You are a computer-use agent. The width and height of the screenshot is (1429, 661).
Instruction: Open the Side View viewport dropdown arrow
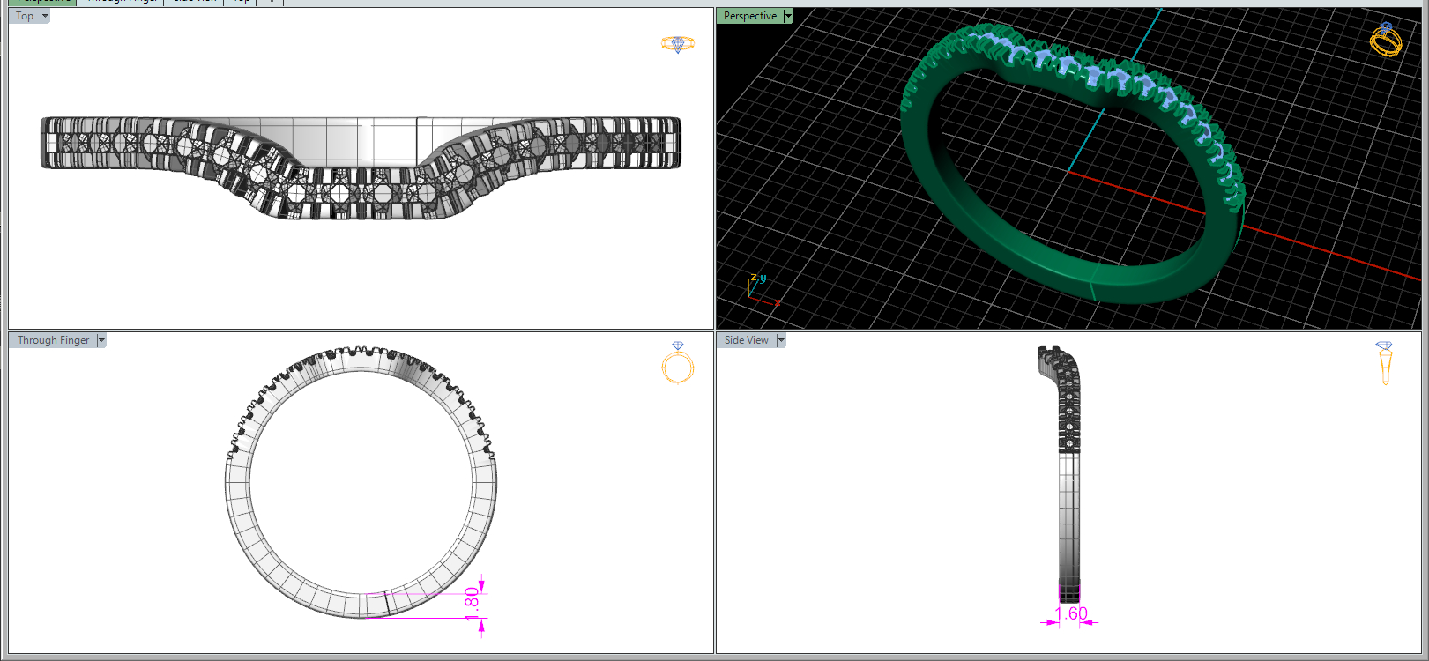tap(781, 340)
